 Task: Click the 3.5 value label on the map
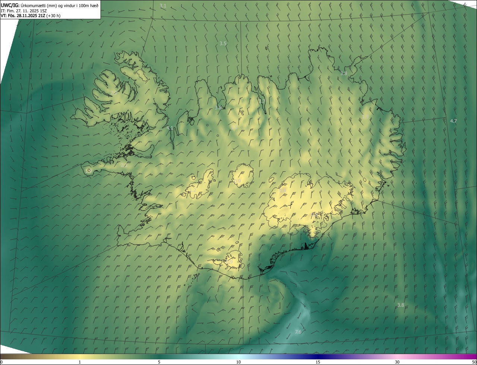coord(223,44)
